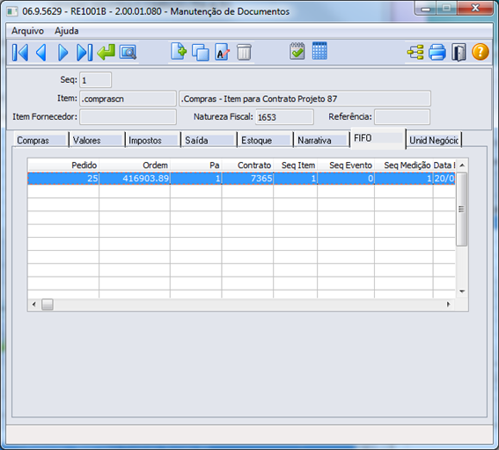This screenshot has width=499, height=450.
Task: Open the search magnifier icon
Action: (128, 52)
